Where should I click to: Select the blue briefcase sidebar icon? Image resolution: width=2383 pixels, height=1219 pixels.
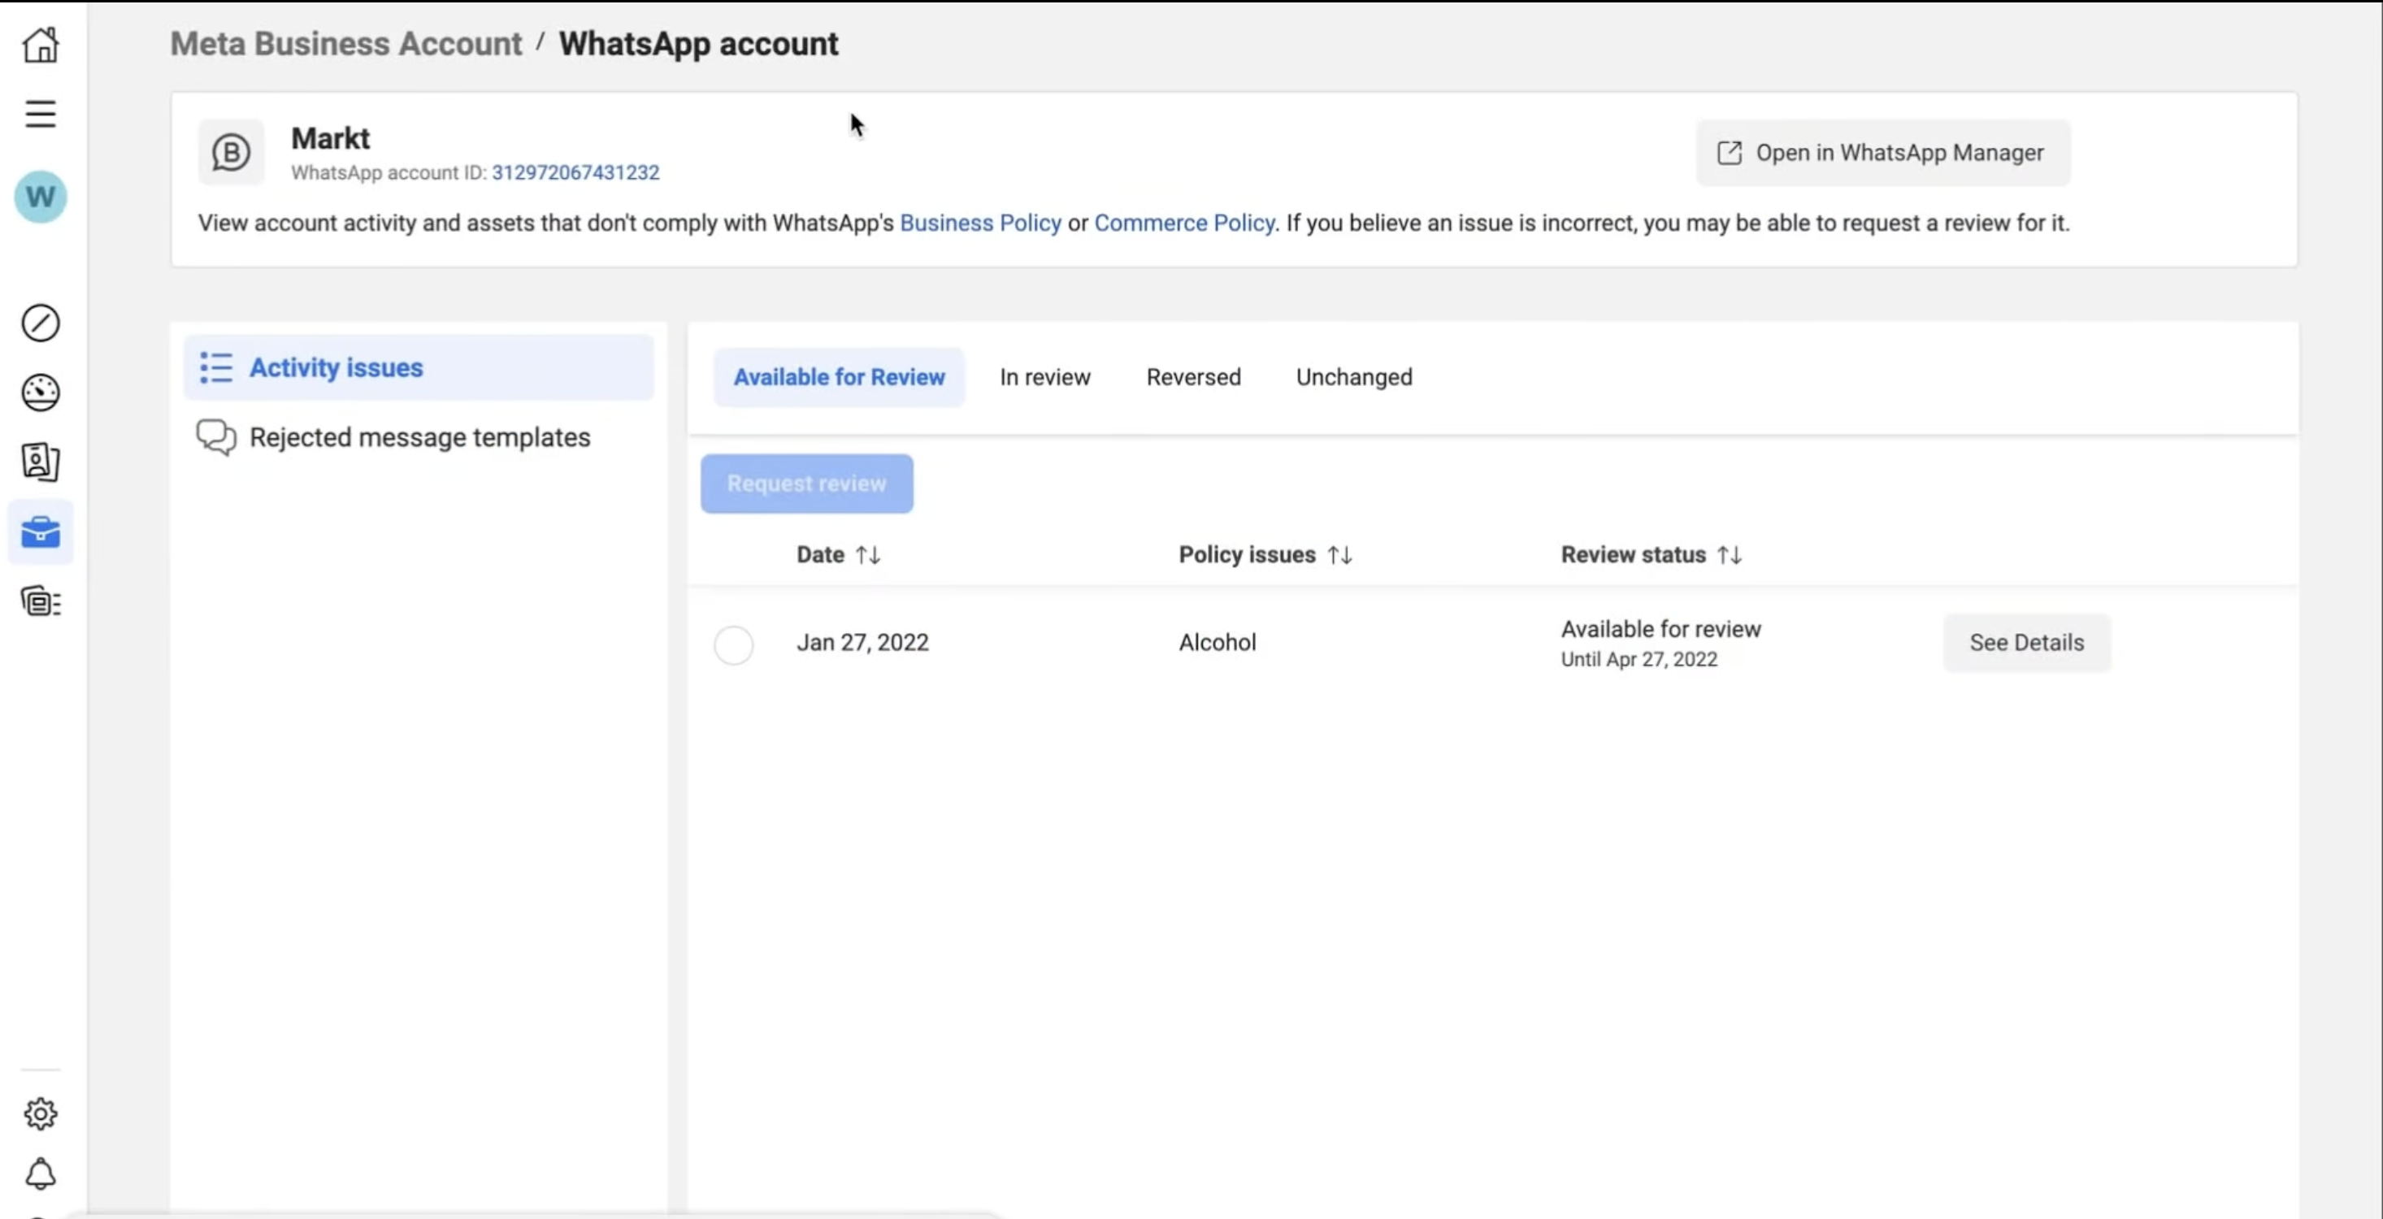pyautogui.click(x=41, y=531)
